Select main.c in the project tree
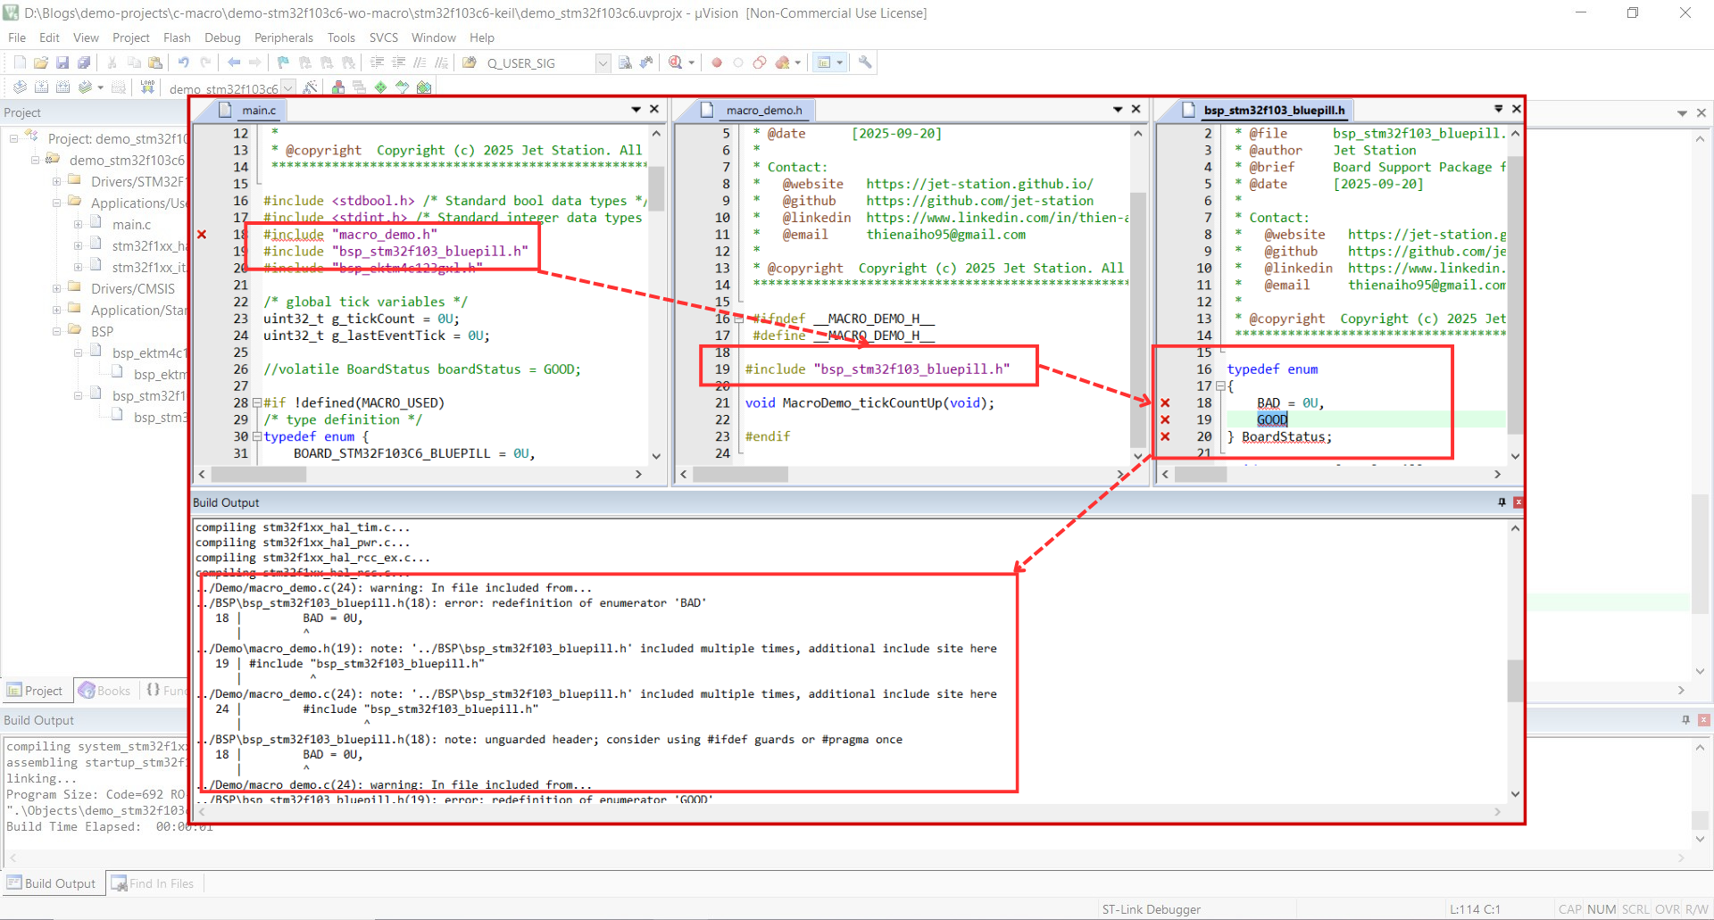Viewport: 1714px width, 920px height. pos(131,225)
